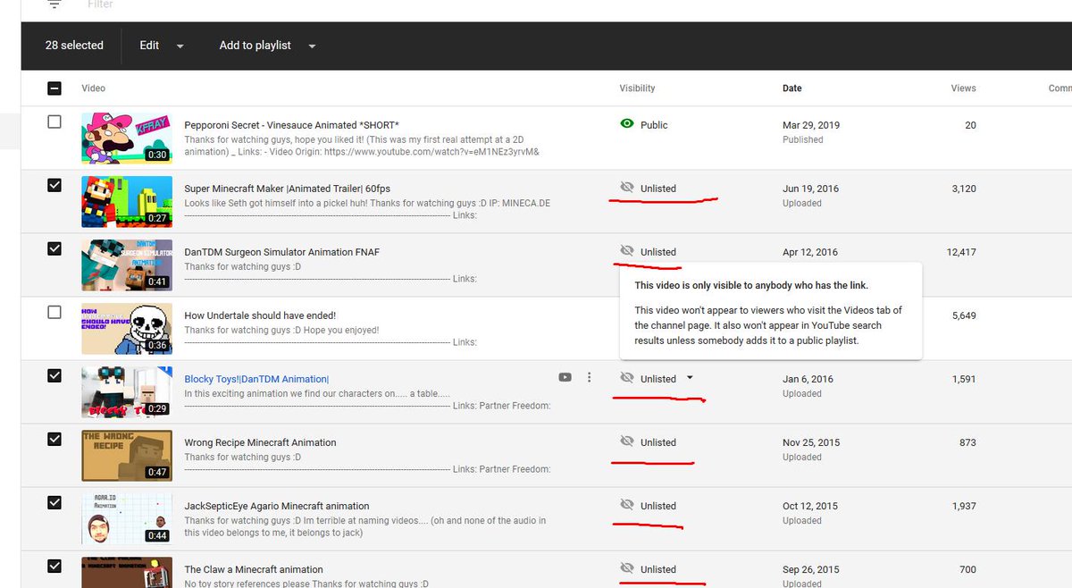Click the 28 selected label
Image resolution: width=1072 pixels, height=588 pixels.
pyautogui.click(x=74, y=46)
